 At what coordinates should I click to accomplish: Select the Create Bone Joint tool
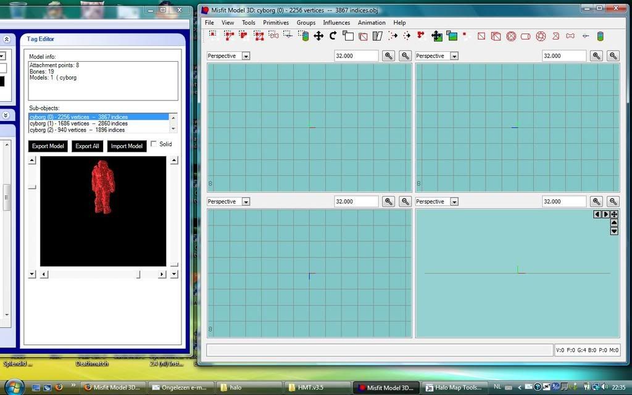[x=570, y=36]
